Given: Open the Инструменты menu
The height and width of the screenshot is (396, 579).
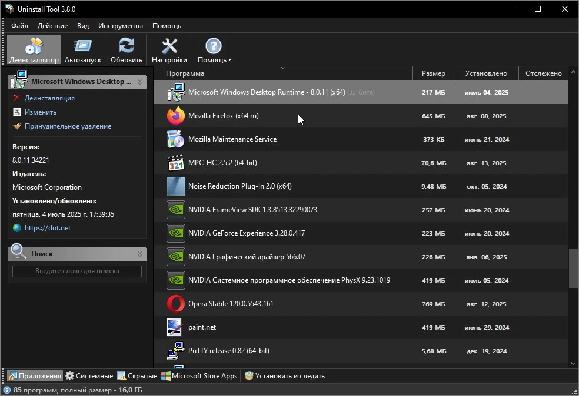Looking at the screenshot, I should pyautogui.click(x=121, y=26).
